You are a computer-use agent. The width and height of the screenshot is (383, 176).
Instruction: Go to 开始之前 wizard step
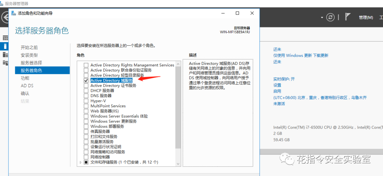(x=29, y=47)
